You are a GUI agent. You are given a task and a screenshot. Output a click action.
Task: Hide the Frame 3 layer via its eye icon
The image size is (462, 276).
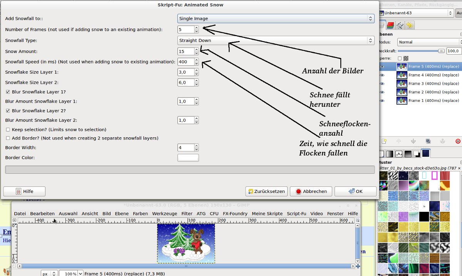click(382, 83)
